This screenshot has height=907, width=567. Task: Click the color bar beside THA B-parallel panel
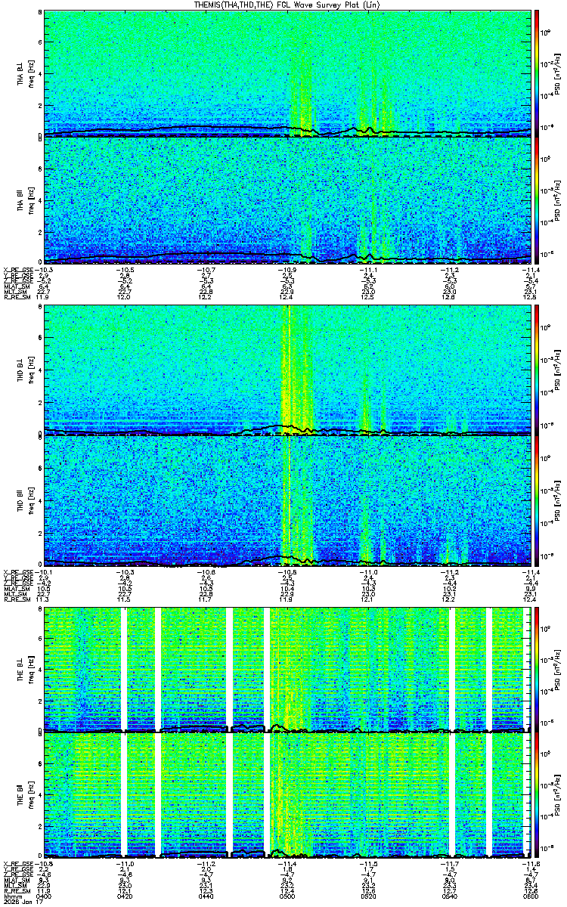536,200
